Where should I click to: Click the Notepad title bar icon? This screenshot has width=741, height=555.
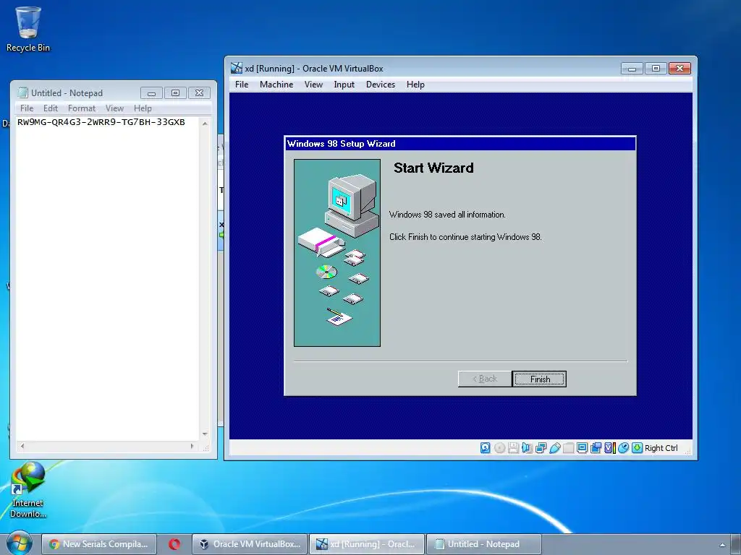pyautogui.click(x=22, y=92)
